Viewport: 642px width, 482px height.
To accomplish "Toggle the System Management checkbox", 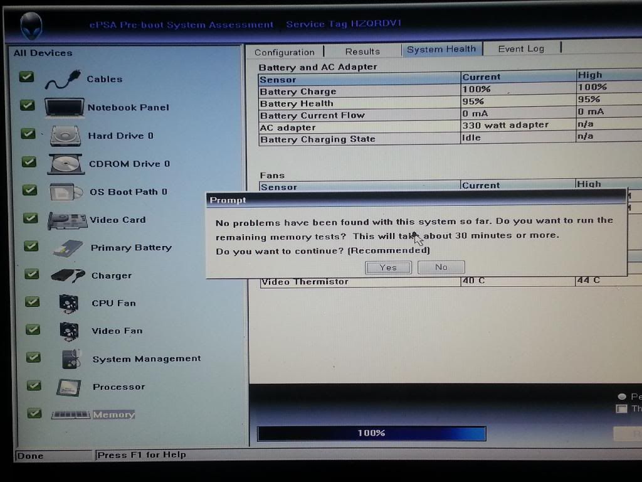I will click(34, 357).
